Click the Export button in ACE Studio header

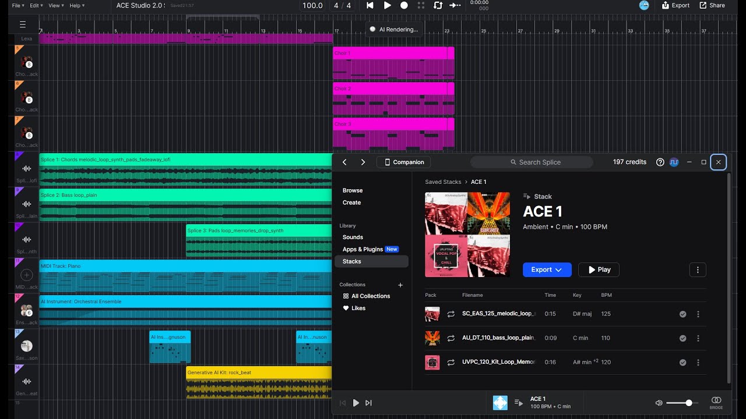[x=675, y=5]
